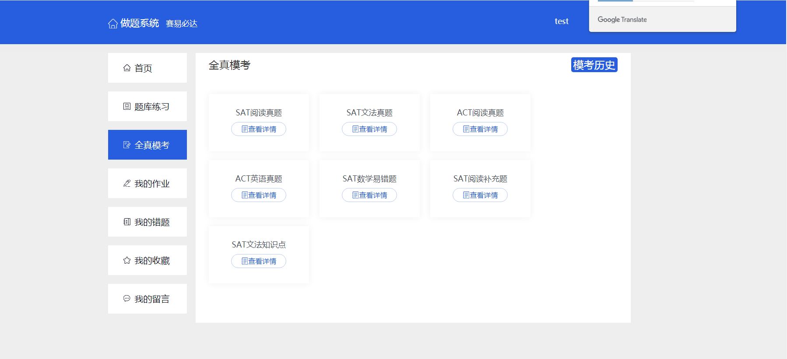The width and height of the screenshot is (787, 359).
Task: Click the speech bubble icon for 我的留言
Action: point(127,299)
